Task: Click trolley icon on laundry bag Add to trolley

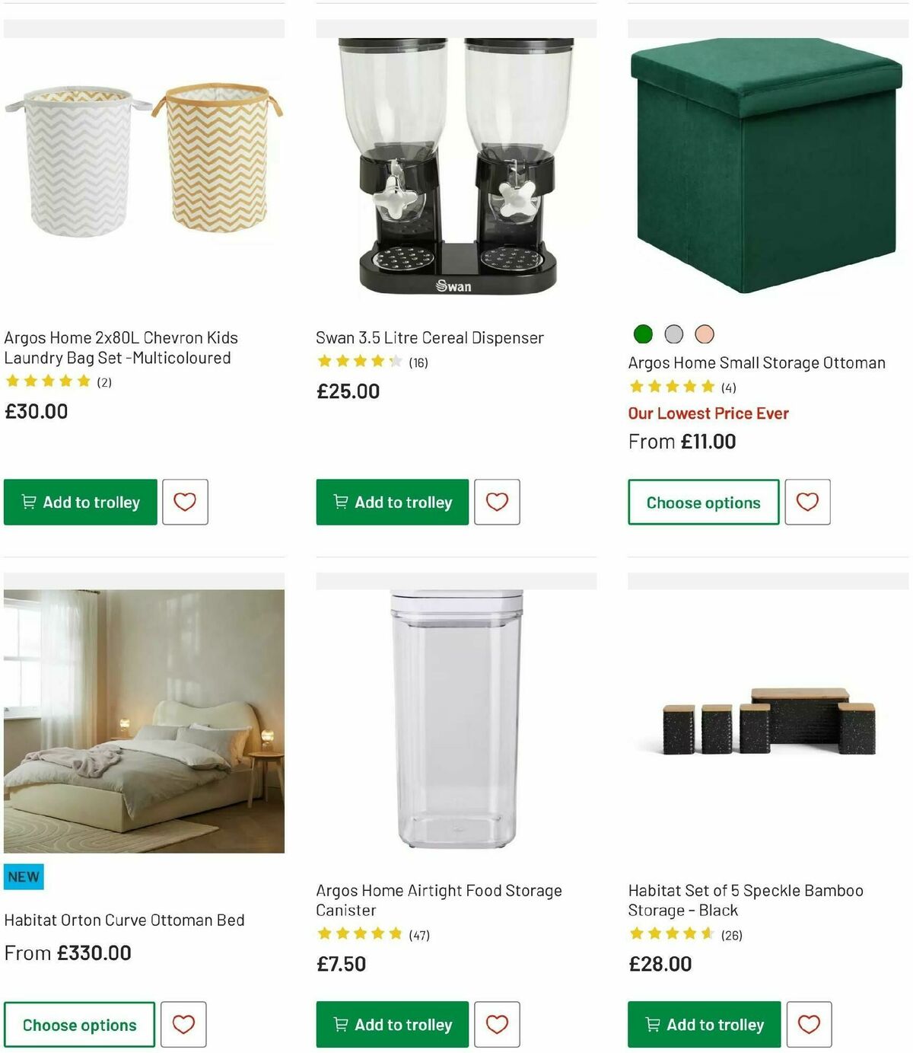Action: [27, 502]
